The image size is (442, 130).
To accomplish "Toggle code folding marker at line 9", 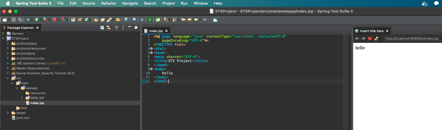I will [152, 69].
